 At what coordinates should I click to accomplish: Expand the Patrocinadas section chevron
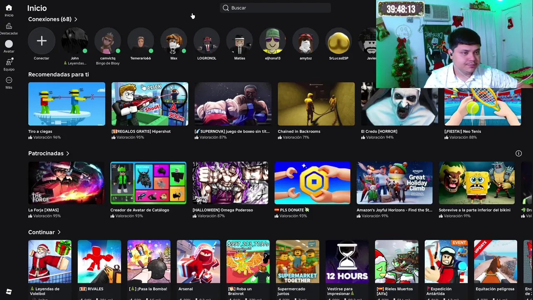[67, 153]
